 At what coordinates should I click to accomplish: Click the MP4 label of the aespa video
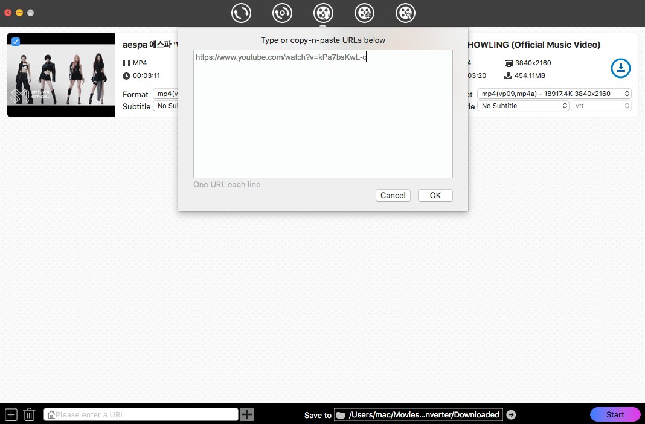(x=140, y=63)
